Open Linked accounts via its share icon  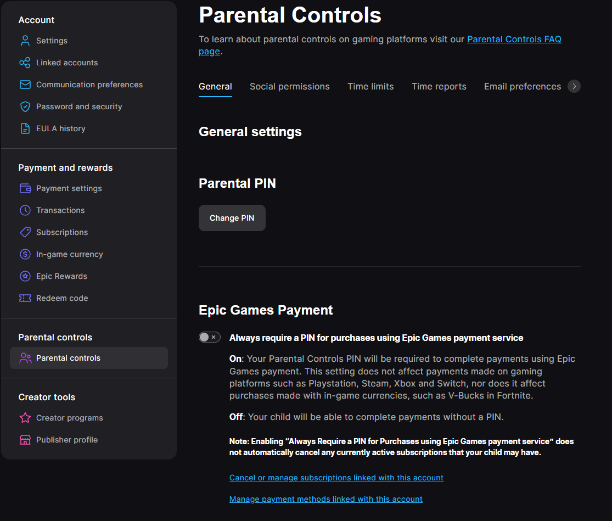pos(25,63)
